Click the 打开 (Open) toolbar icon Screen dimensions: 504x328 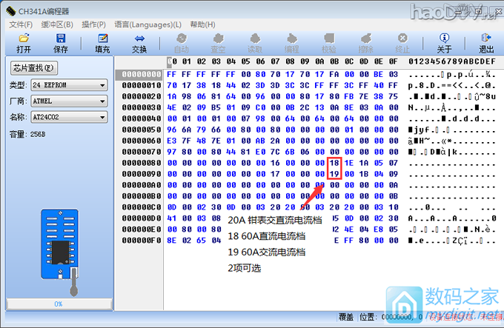click(x=24, y=39)
